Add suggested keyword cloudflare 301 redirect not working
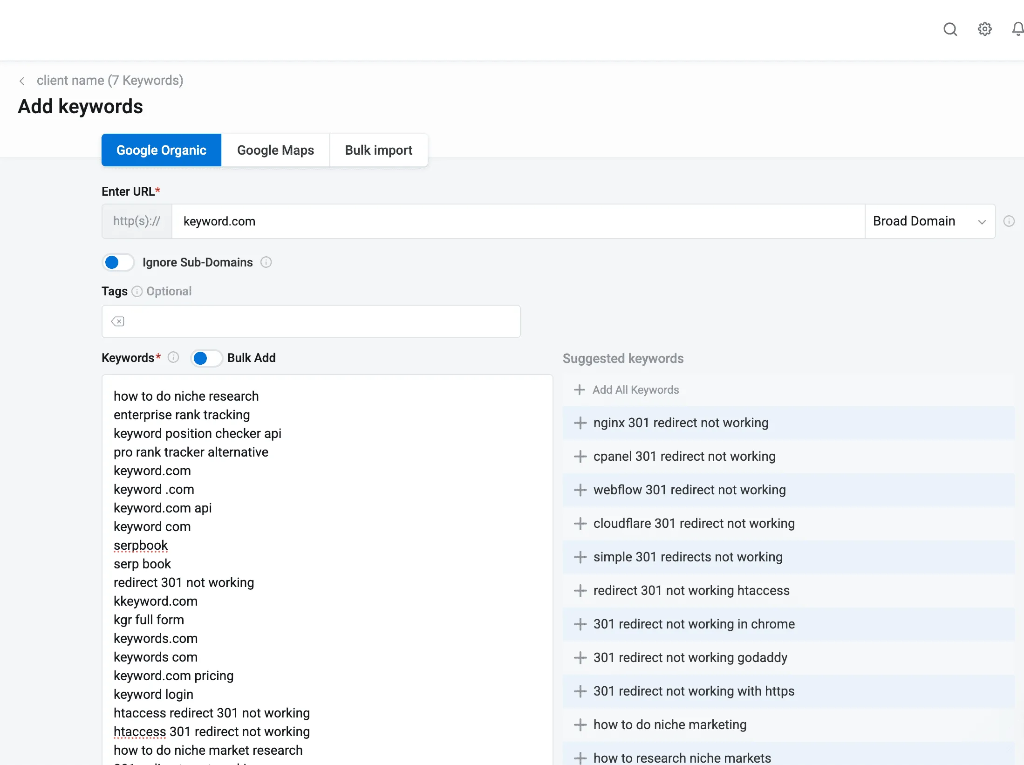Screen dimensions: 1024x765 (x=580, y=524)
